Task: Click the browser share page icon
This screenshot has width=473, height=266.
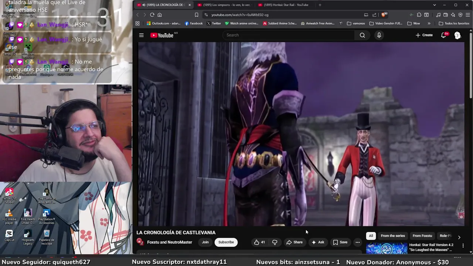Action: pos(374,15)
